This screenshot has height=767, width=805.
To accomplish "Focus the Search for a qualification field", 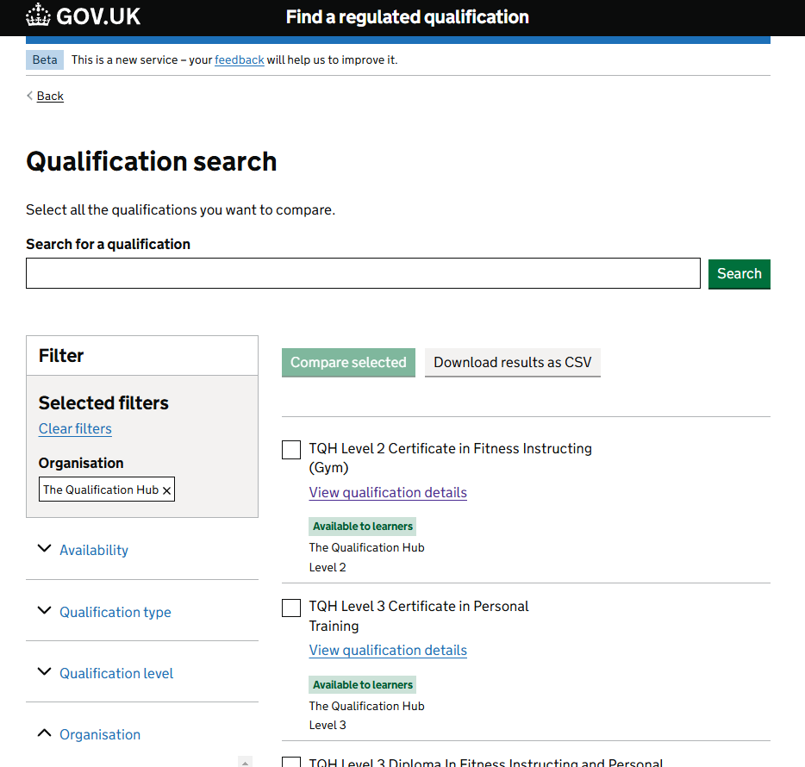I will coord(363,273).
